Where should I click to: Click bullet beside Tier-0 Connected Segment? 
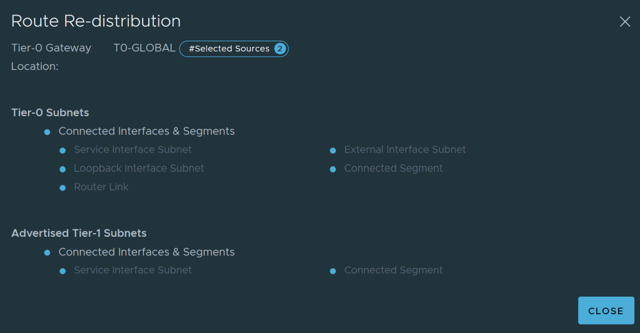333,169
